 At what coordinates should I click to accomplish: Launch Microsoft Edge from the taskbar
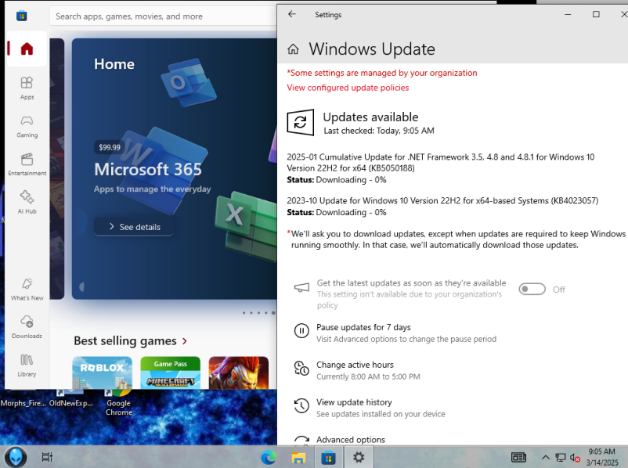[269, 457]
